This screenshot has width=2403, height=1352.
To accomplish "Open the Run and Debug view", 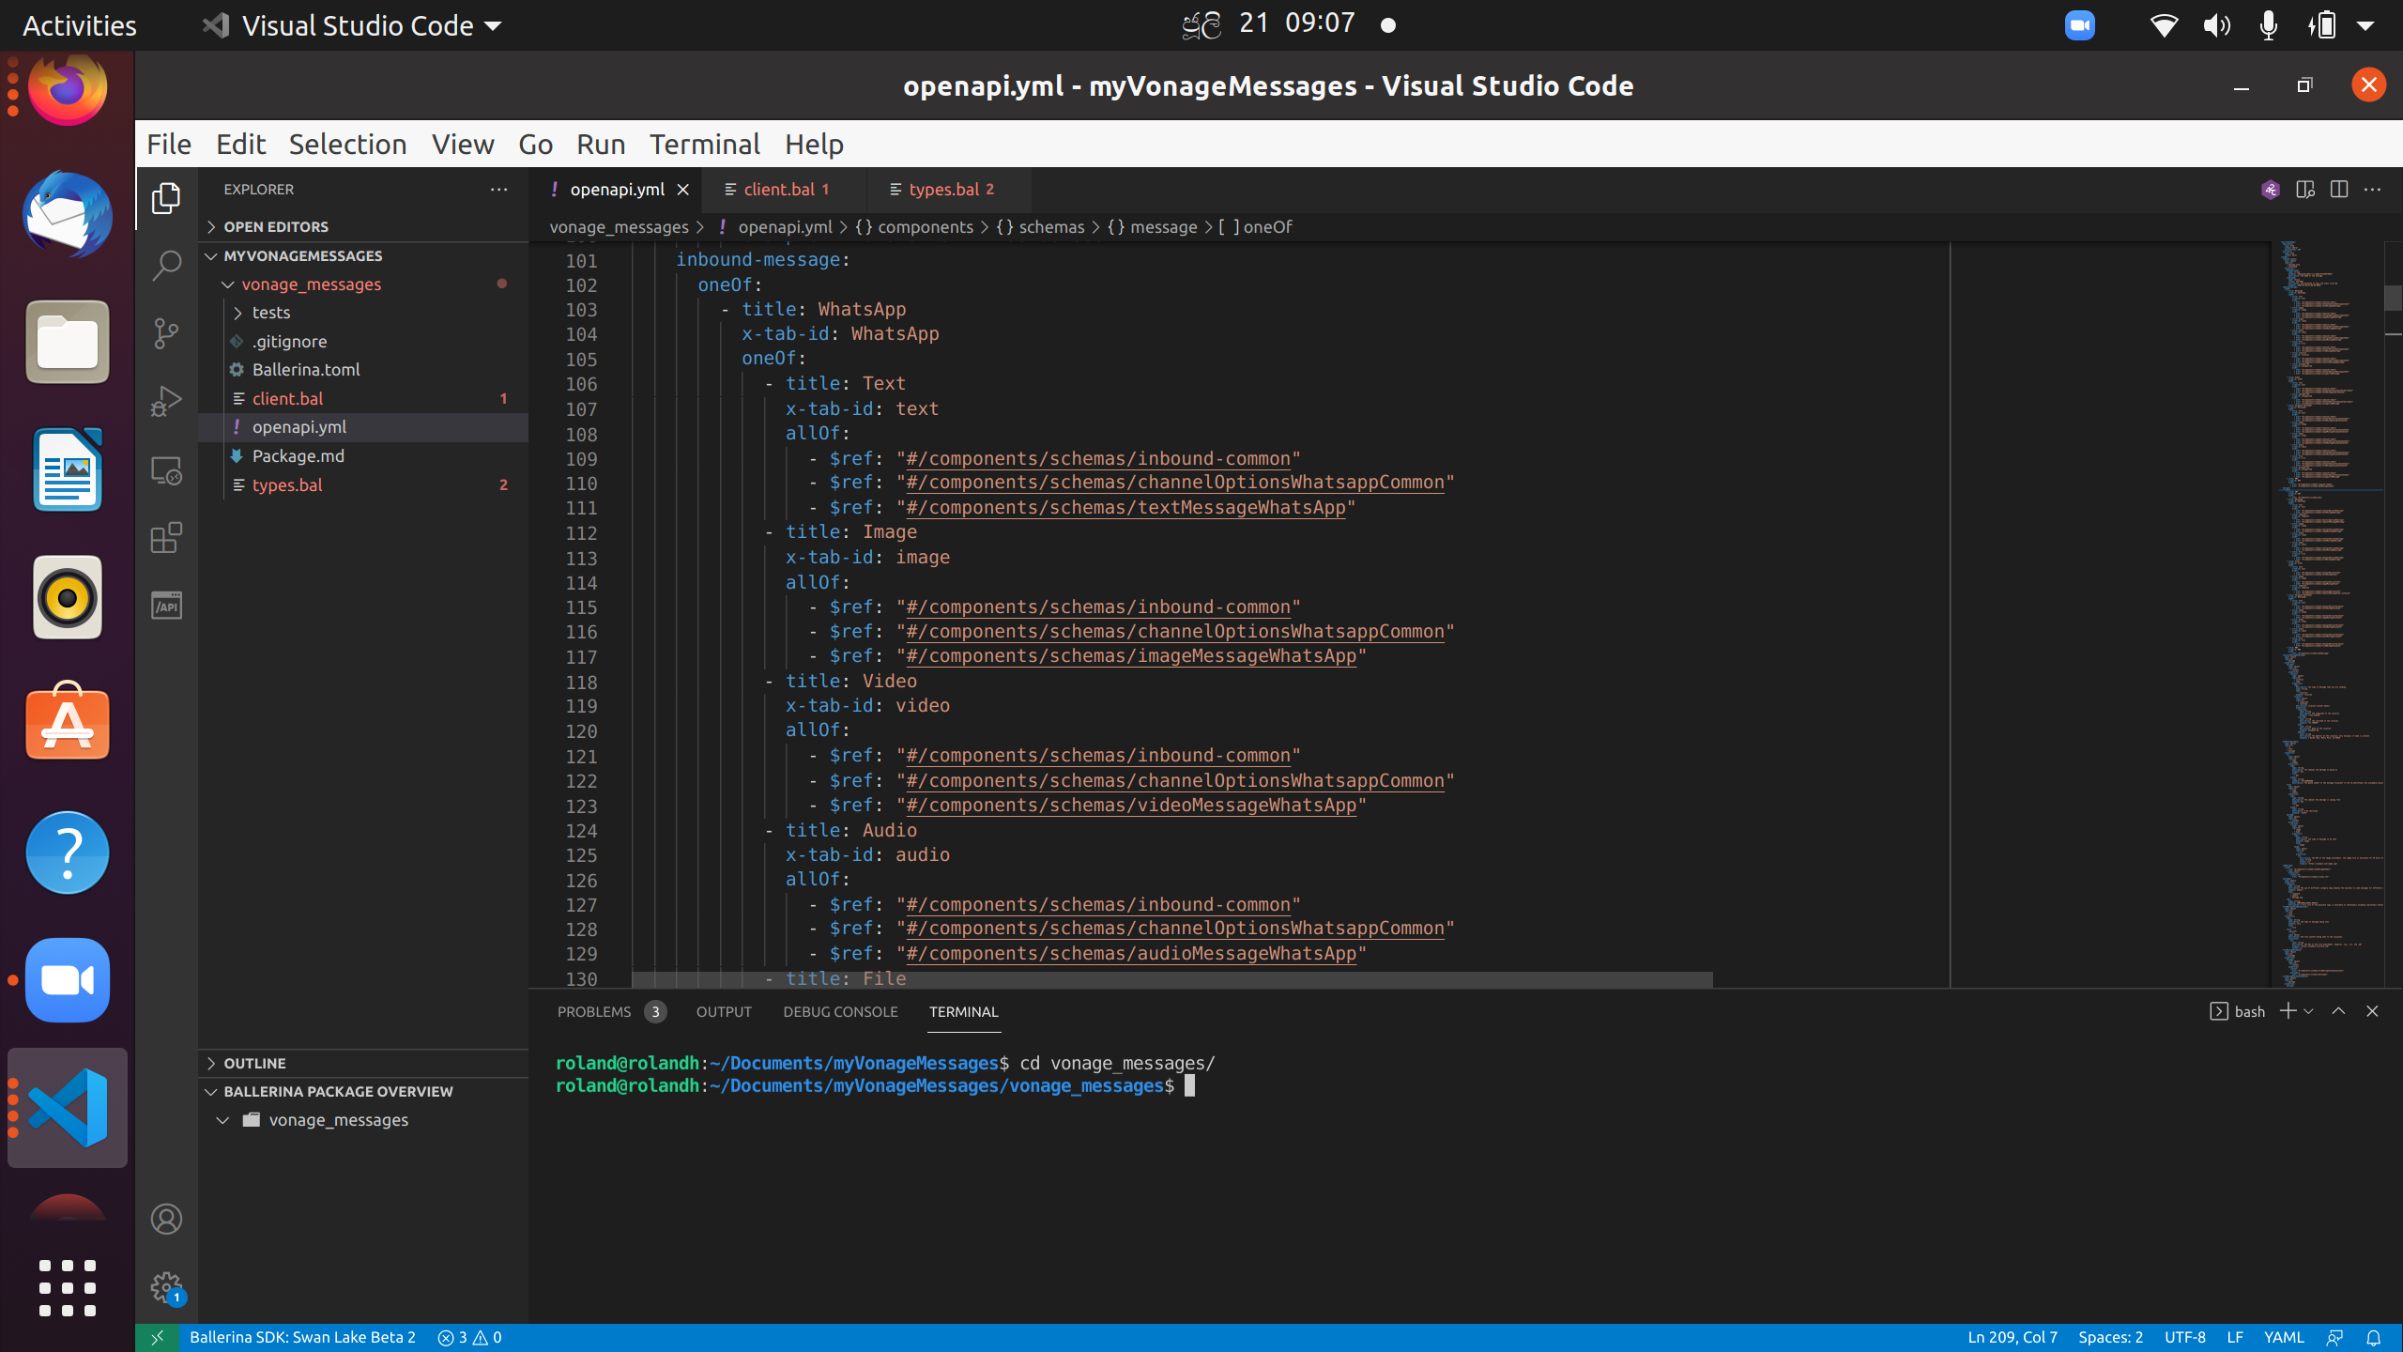I will 166,401.
